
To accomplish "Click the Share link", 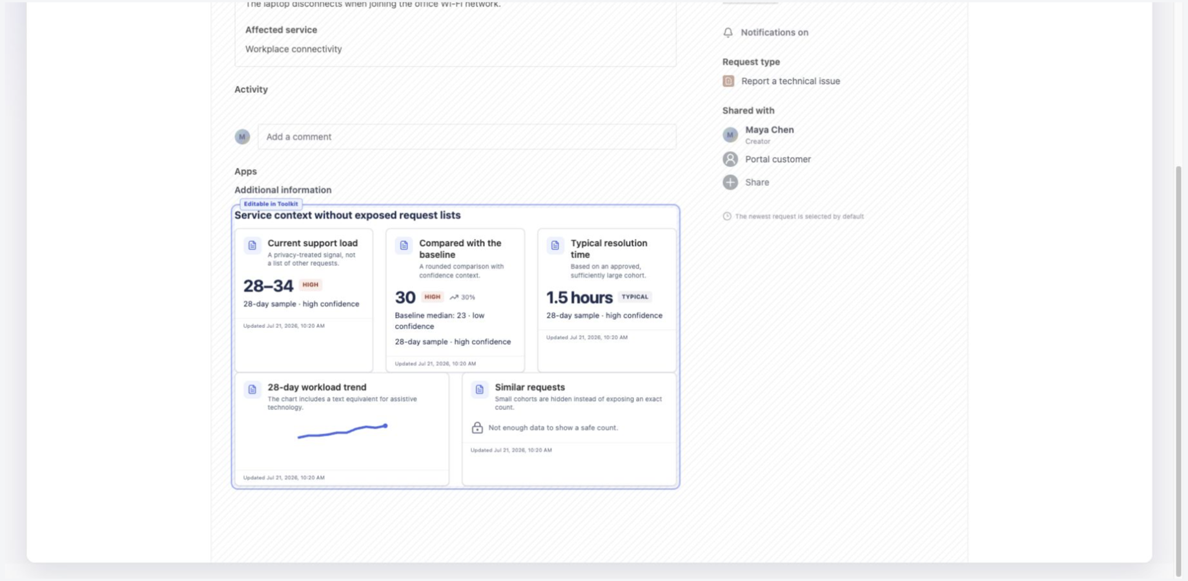I will coord(757,183).
